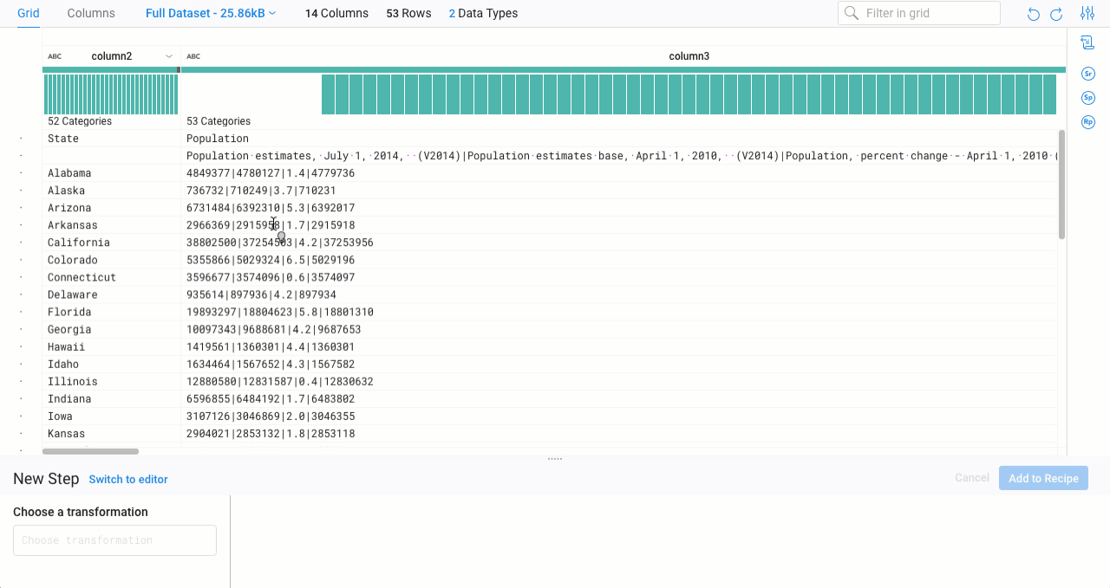Open the recipe scroll icon panel

click(1087, 42)
